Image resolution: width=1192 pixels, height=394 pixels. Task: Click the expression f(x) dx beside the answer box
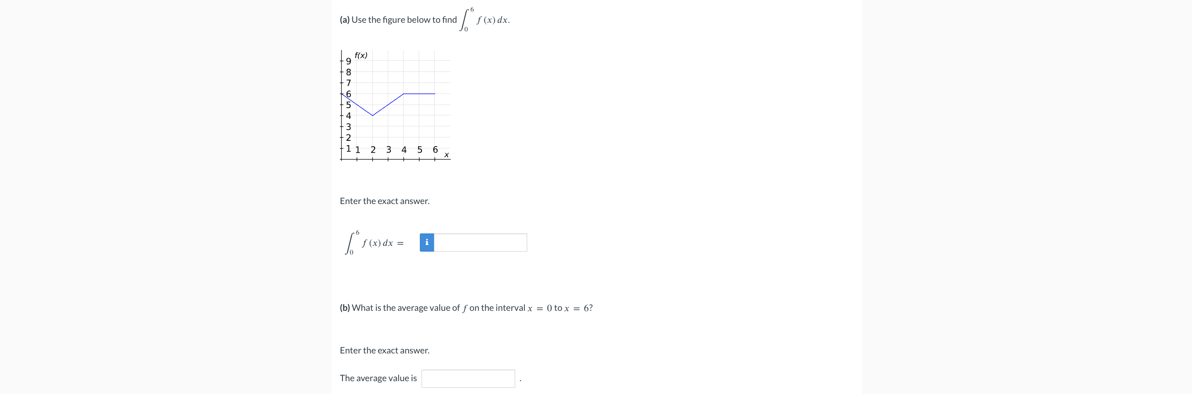point(379,243)
